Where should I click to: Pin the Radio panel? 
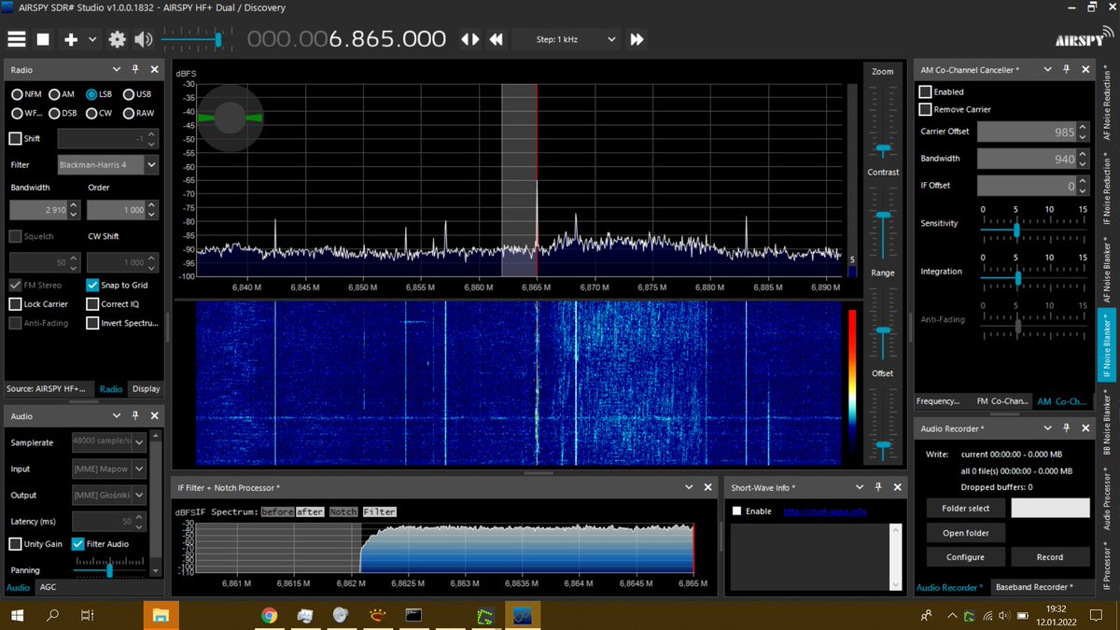pyautogui.click(x=135, y=69)
